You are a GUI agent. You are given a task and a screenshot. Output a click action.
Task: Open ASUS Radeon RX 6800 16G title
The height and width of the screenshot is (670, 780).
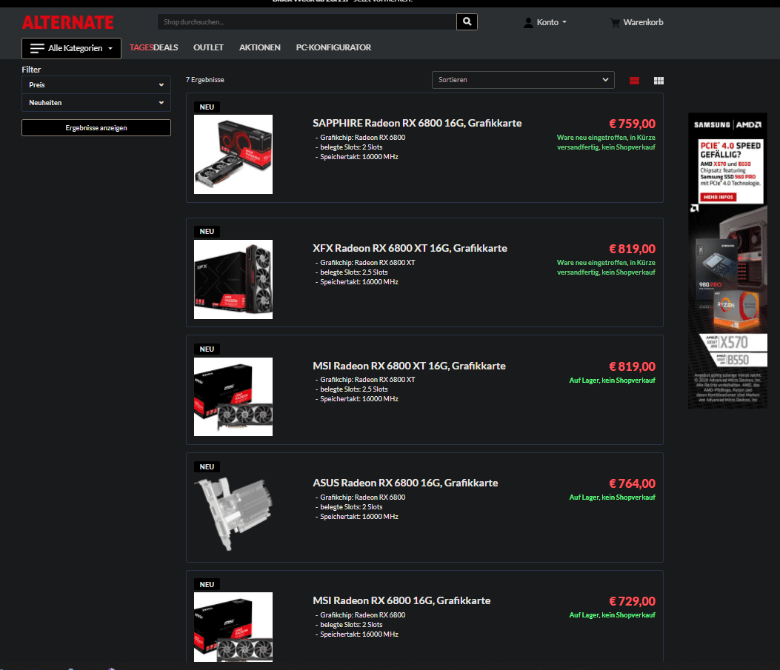click(405, 483)
